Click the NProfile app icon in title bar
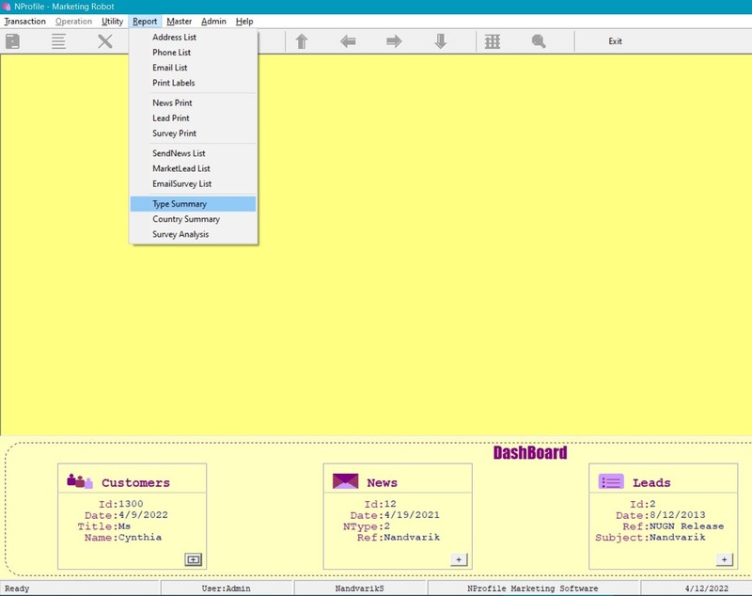 click(7, 7)
